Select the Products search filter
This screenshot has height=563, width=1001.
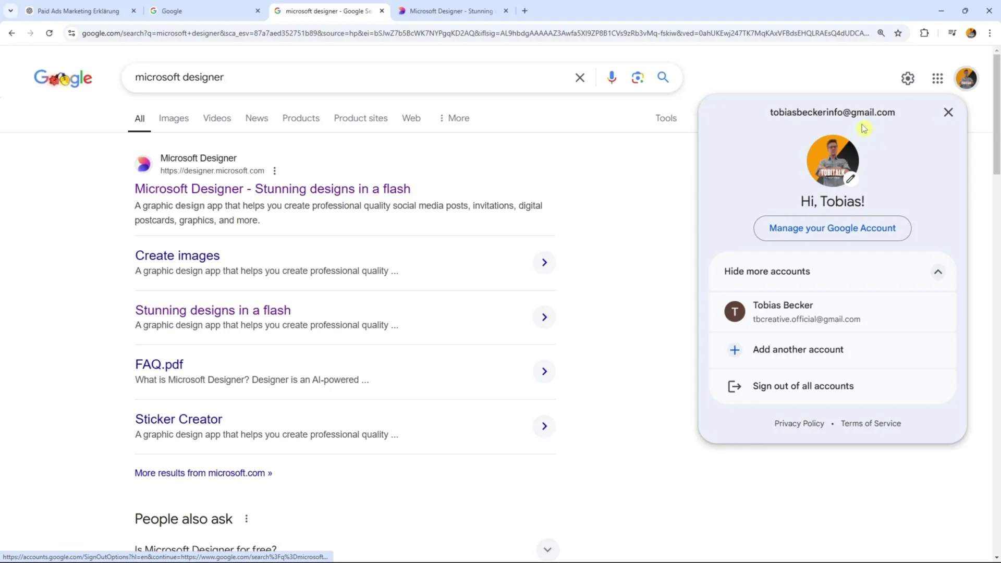pyautogui.click(x=301, y=118)
